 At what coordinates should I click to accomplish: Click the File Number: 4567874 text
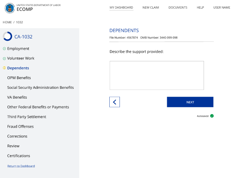[124, 38]
